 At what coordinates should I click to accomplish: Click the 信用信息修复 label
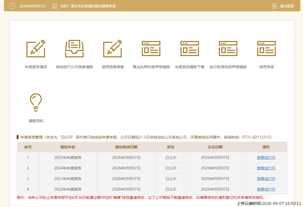click(113, 67)
